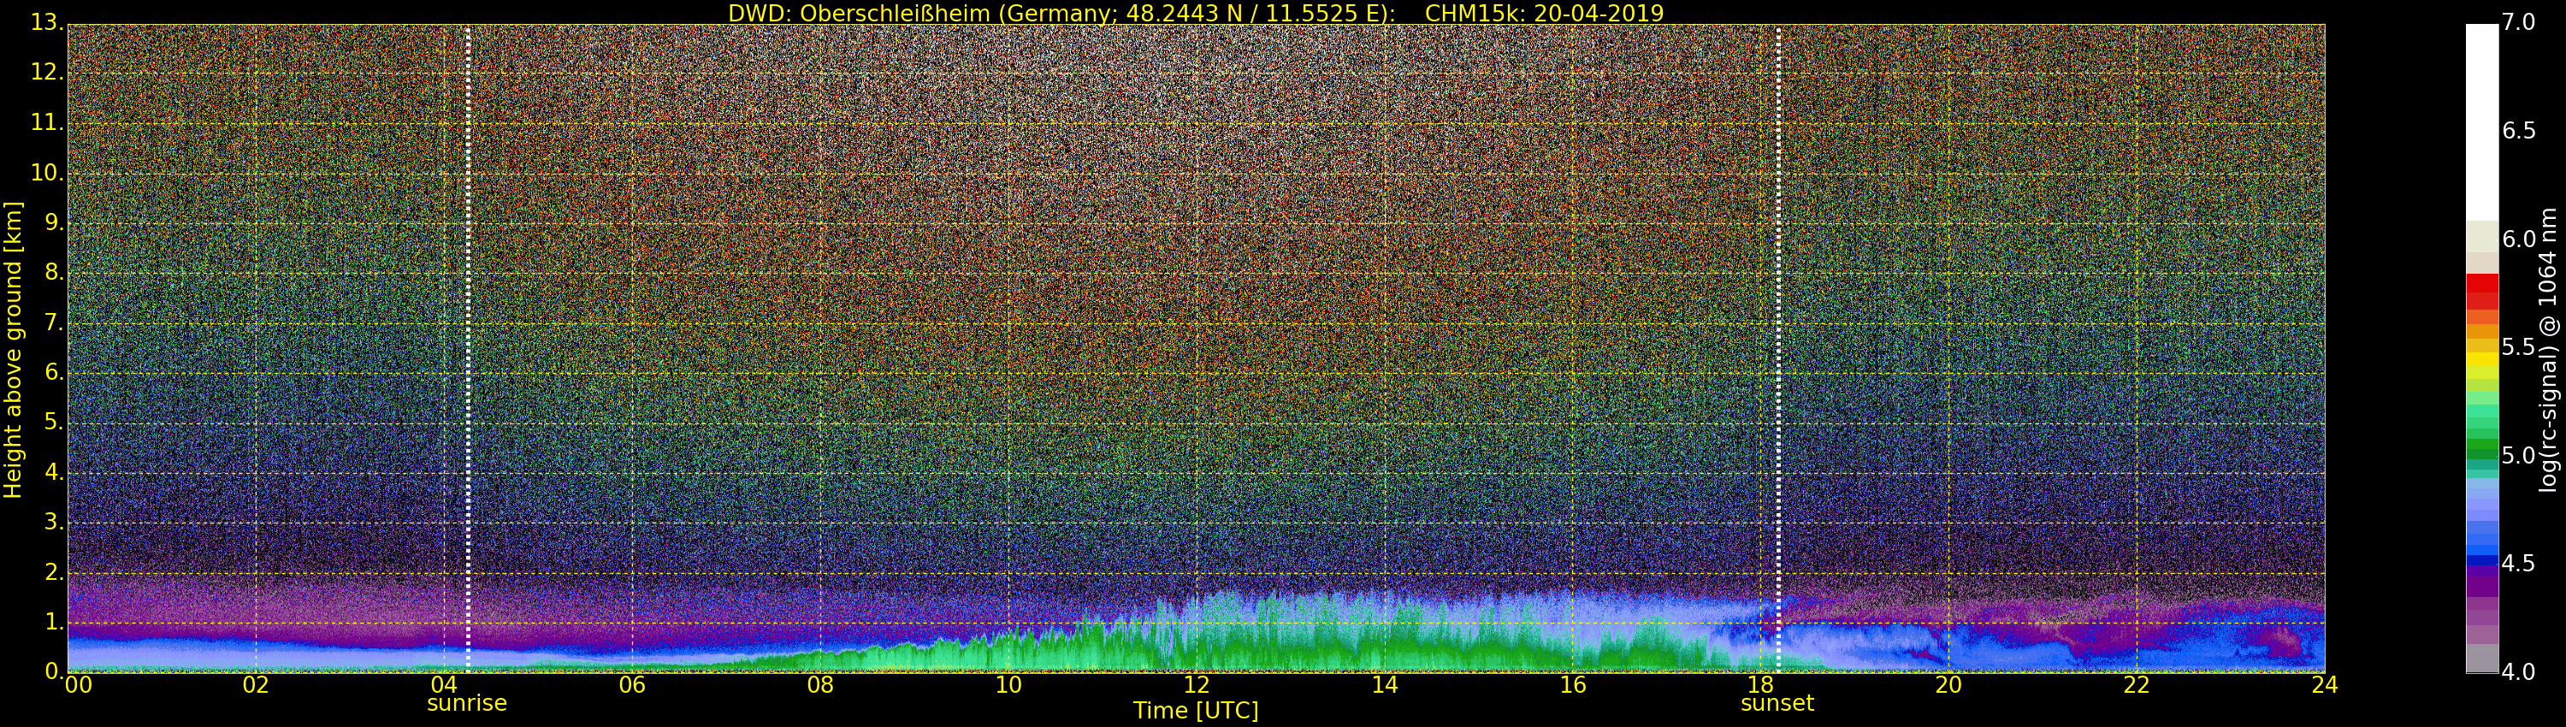Image resolution: width=2566 pixels, height=727 pixels.
Task: Click the 20 tick on the time axis
Action: pos(1948,685)
